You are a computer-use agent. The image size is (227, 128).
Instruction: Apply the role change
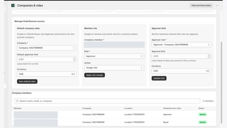[94, 75]
